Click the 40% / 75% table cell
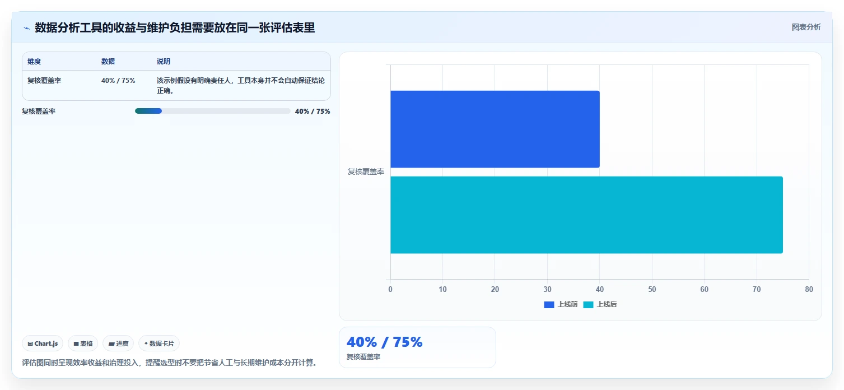Viewport: 844px width, 390px height. coord(118,81)
